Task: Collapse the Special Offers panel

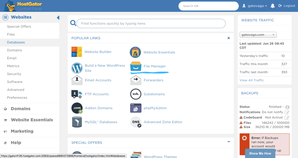Action: 229,141
